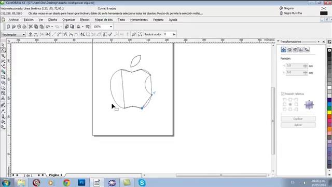The height and width of the screenshot is (187, 332).
Task: Click the Print icon in toolbar
Action: [24, 26]
